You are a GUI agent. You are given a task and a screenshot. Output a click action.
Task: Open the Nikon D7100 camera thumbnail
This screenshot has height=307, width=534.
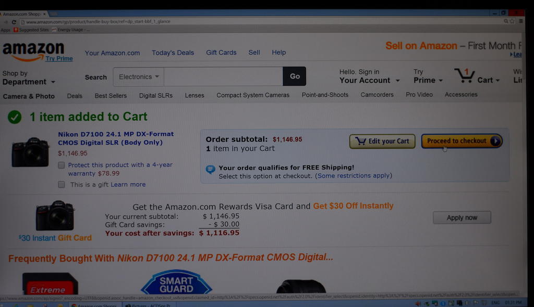tap(30, 152)
